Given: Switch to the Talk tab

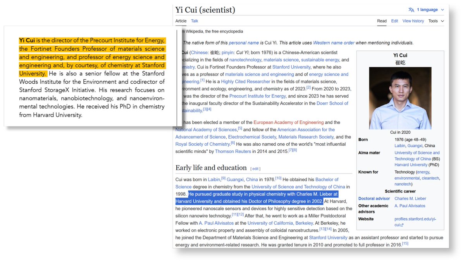Looking at the screenshot, I should point(195,21).
